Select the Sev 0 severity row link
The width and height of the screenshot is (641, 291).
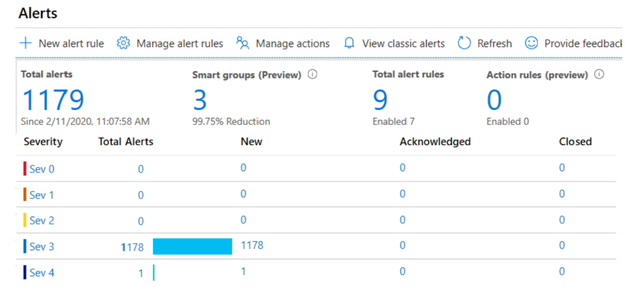[42, 169]
